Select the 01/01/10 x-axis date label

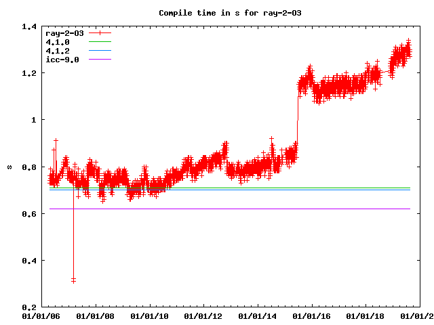pos(149,316)
